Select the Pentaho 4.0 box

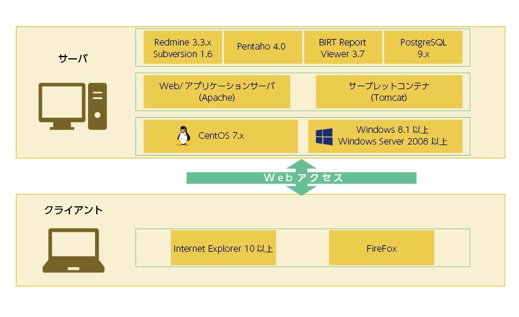[x=263, y=47]
